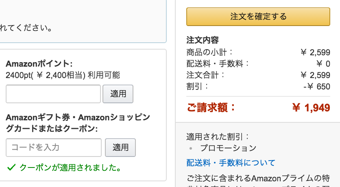The image size is (340, 187).
Task: Click the green coupon-applied checkmark icon
Action: pyautogui.click(x=11, y=167)
